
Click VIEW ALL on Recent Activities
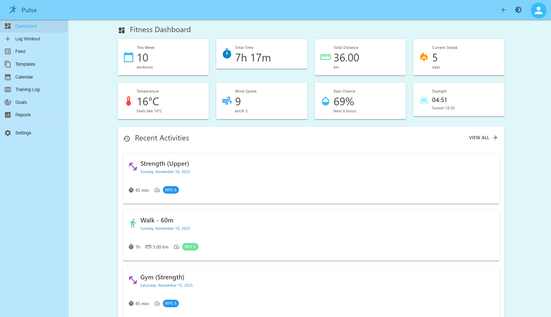pos(482,137)
